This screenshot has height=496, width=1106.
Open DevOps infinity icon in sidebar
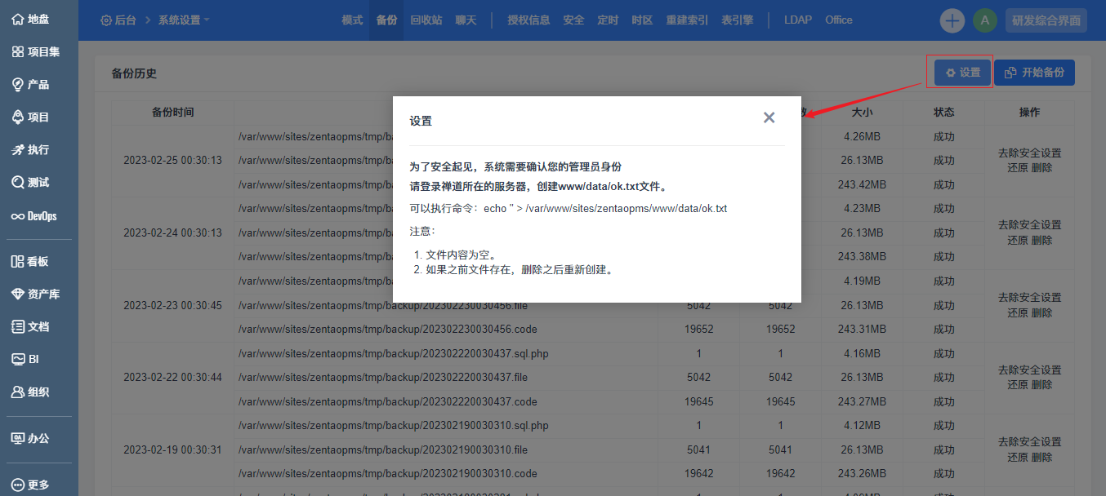click(x=18, y=216)
